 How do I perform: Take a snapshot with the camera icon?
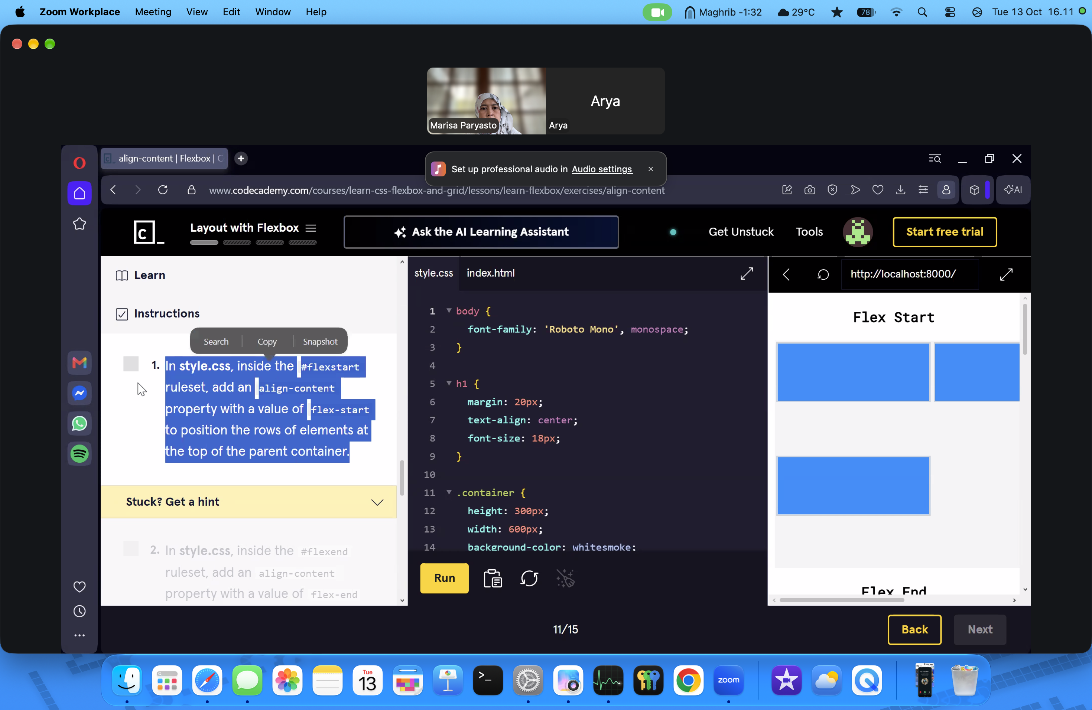click(x=809, y=190)
